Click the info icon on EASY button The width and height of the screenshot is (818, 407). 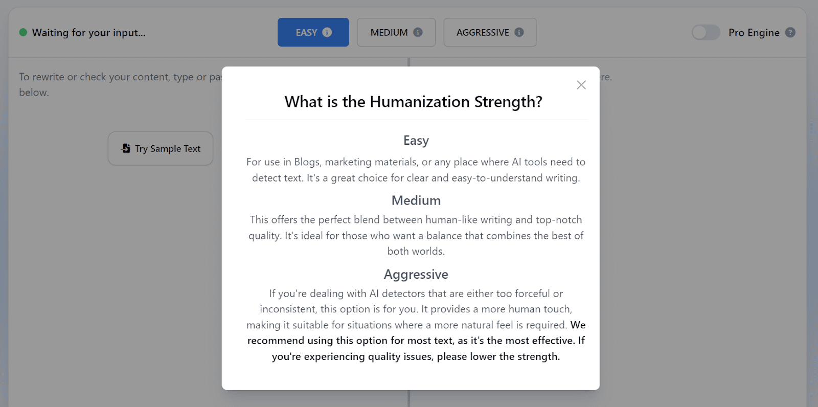click(327, 32)
